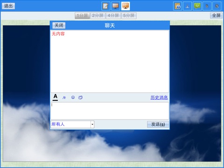Click the 所有人 recipient combo box field
This screenshot has height=168, width=224.
click(72, 125)
